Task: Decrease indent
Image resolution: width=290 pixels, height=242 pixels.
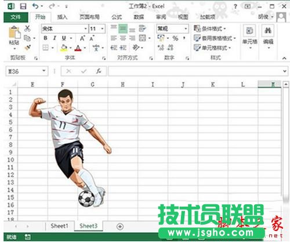Action: tap(114, 48)
